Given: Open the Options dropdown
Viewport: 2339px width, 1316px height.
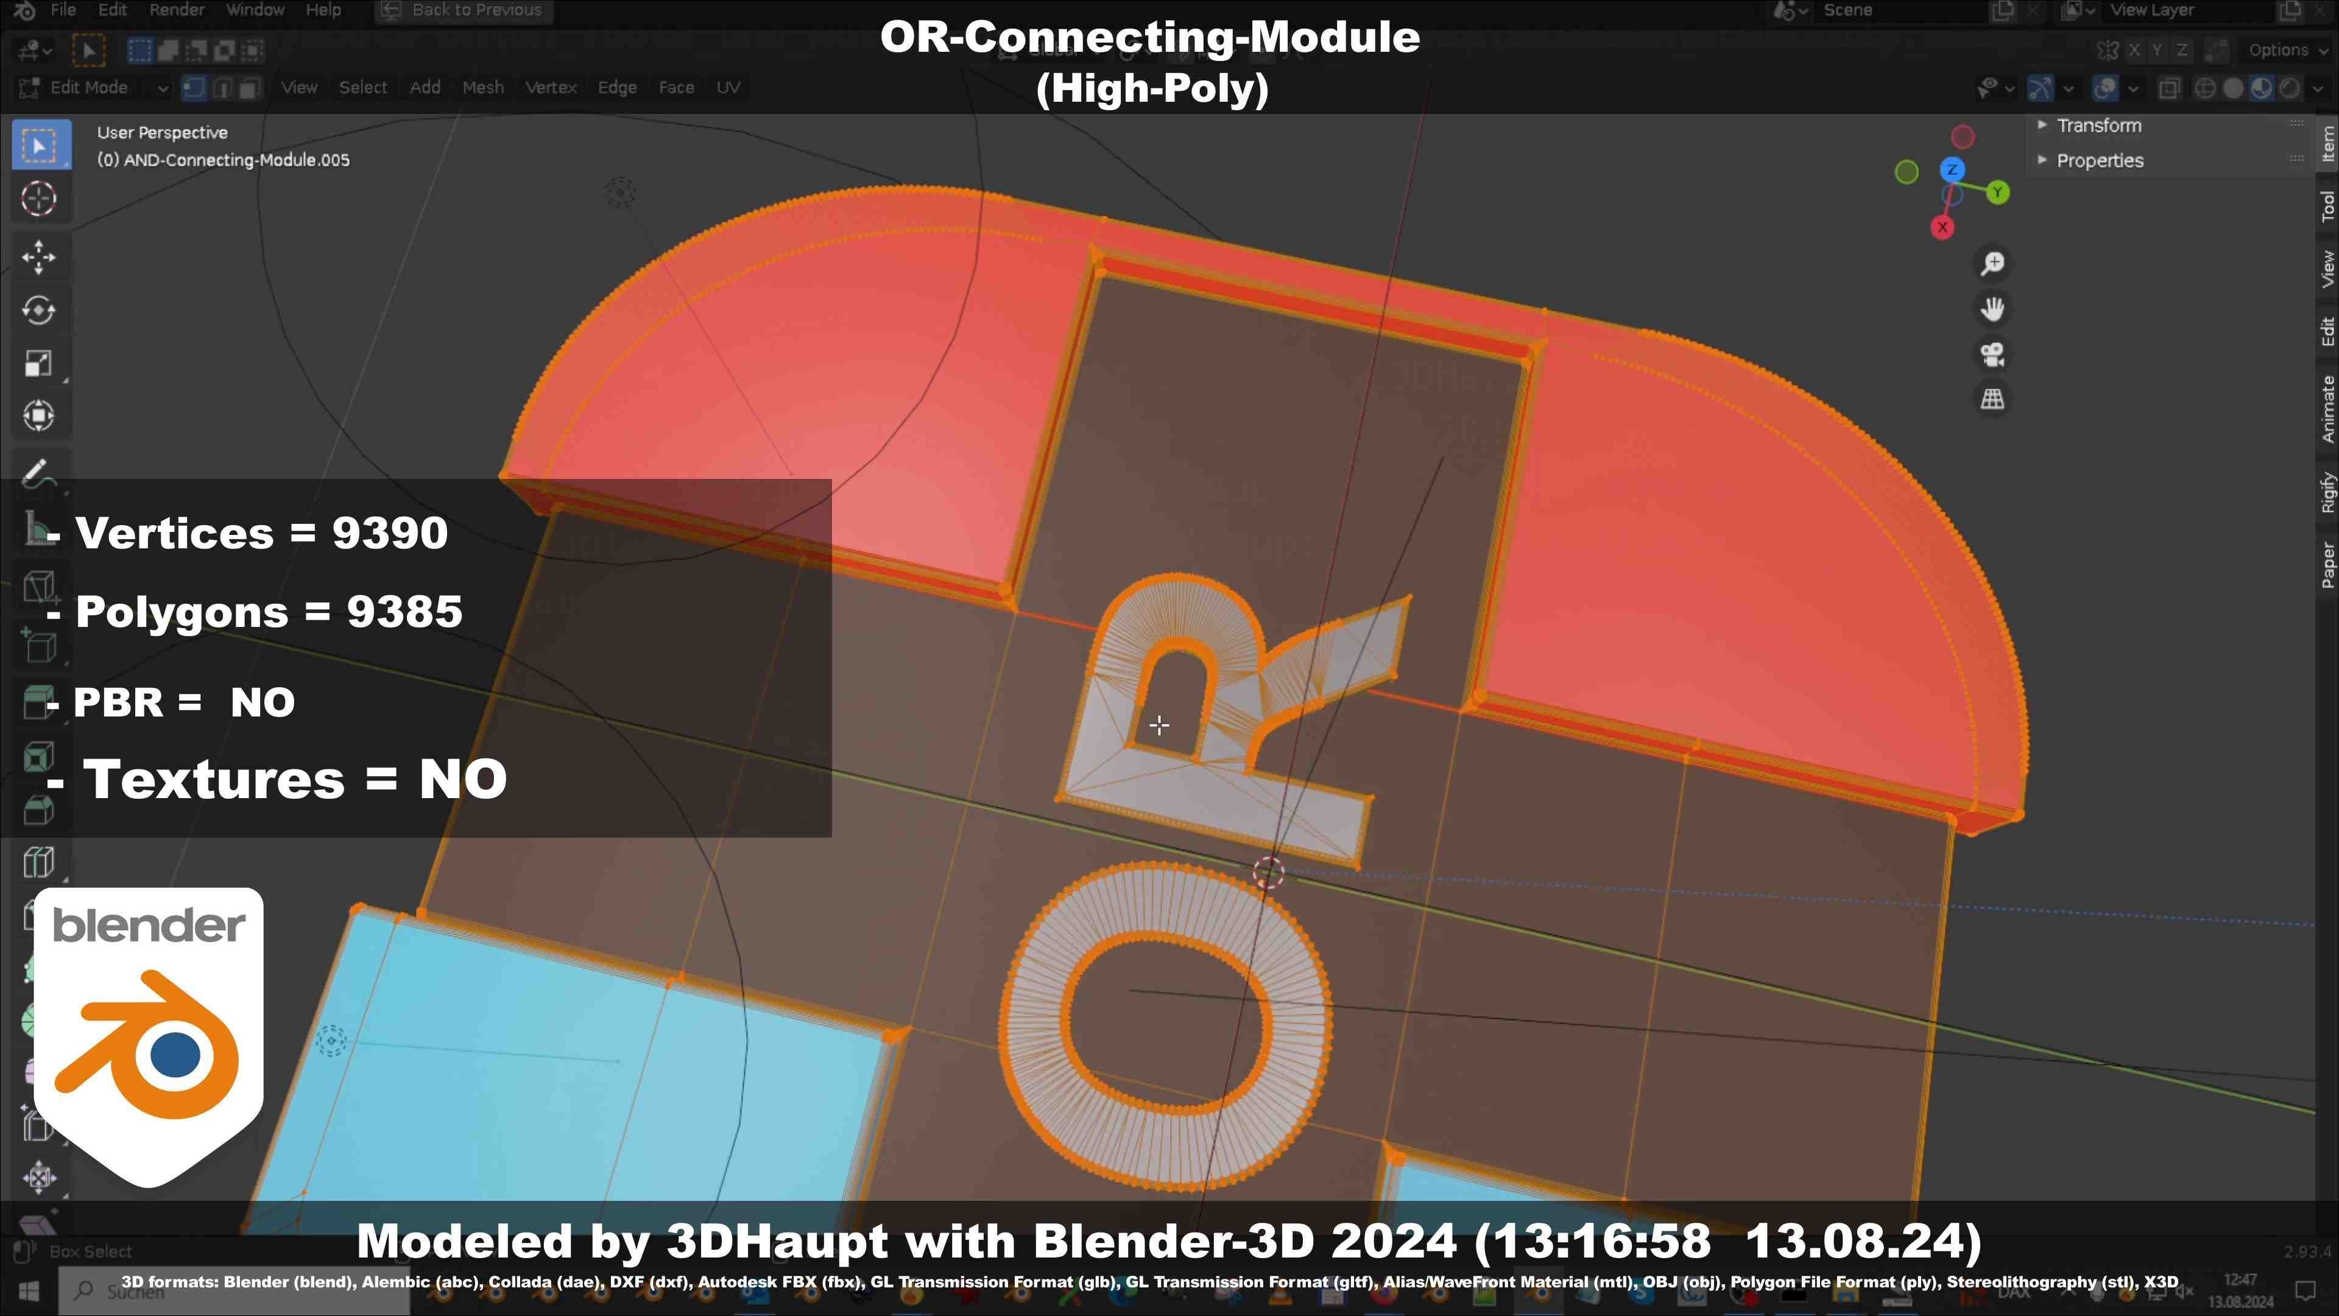Looking at the screenshot, I should 2287,50.
